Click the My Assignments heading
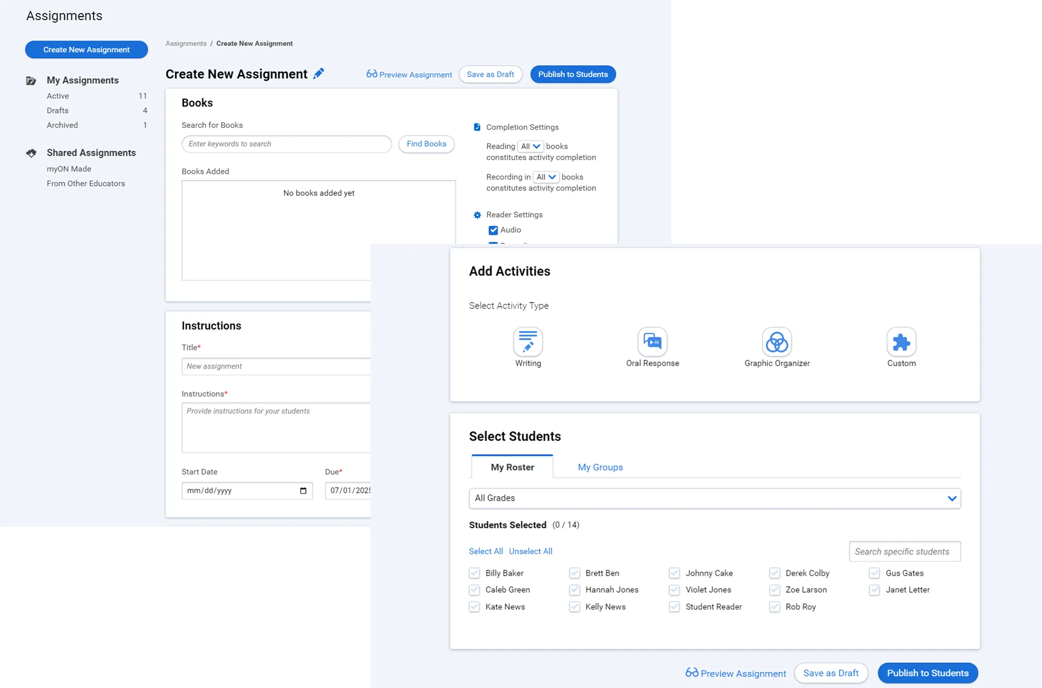This screenshot has width=1042, height=688. pos(83,80)
